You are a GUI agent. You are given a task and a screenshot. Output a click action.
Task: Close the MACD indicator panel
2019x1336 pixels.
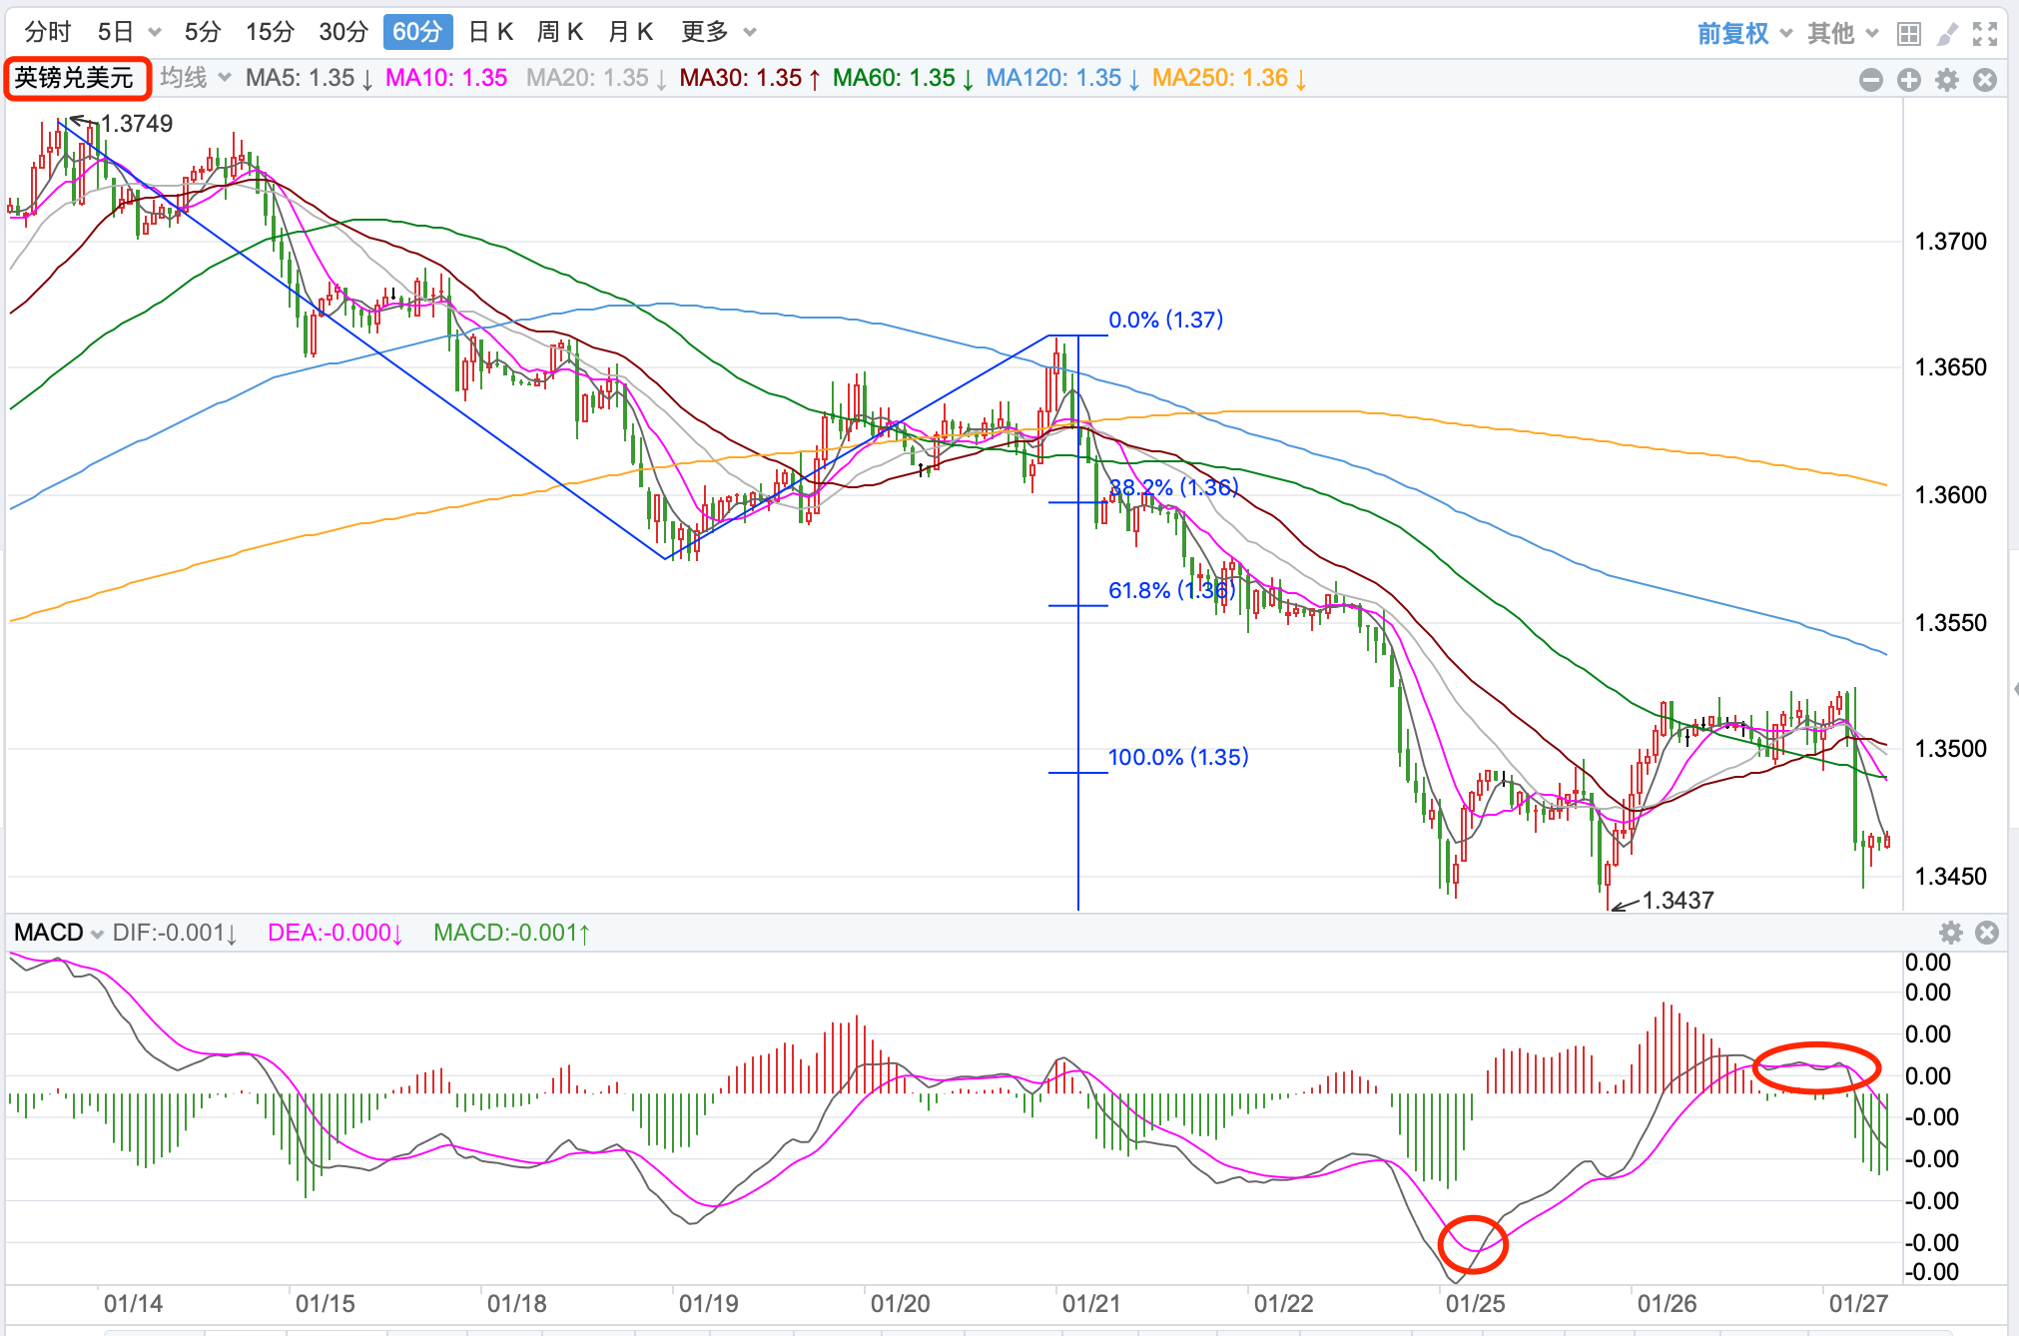tap(1987, 933)
